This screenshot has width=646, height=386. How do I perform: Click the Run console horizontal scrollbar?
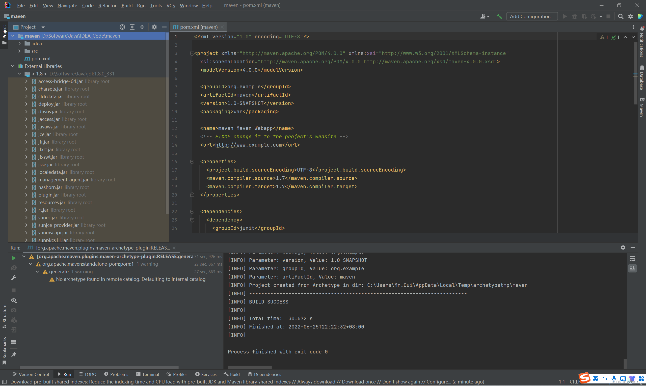(x=250, y=367)
